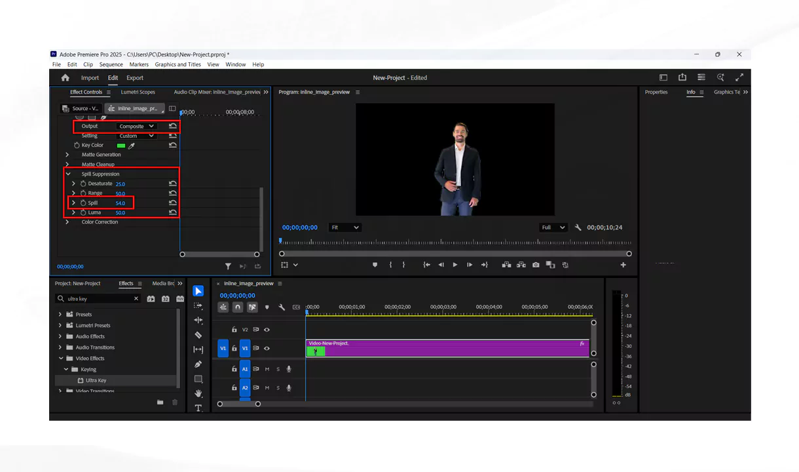Screen dimensions: 799x472
Task: Switch to the Properties tab
Action: coord(656,92)
